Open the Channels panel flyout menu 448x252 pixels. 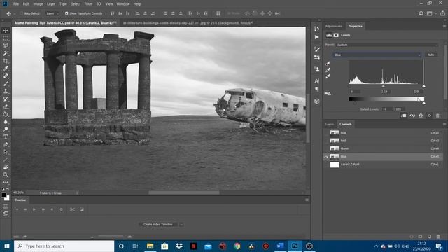(444, 124)
